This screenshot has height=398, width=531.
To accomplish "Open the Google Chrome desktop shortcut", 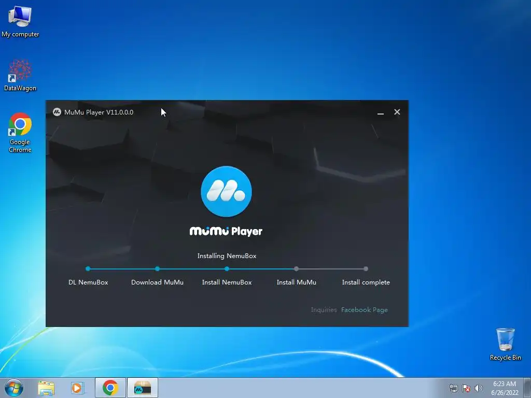I will point(20,133).
